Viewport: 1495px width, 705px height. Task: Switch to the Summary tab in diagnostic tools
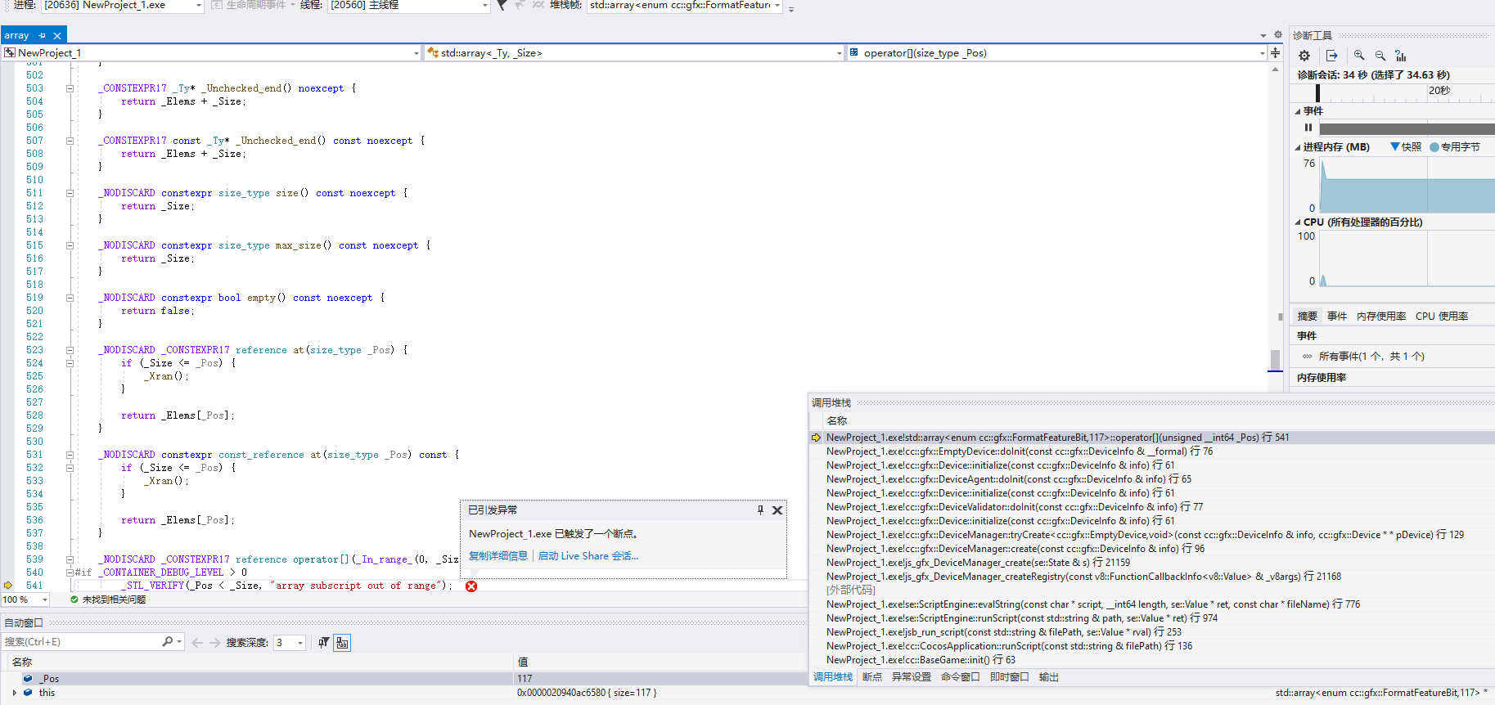click(x=1308, y=316)
